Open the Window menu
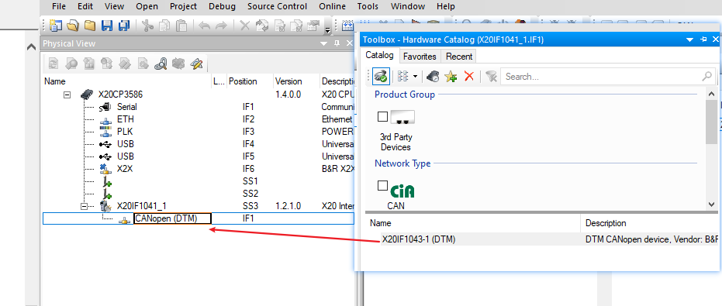 [x=407, y=6]
